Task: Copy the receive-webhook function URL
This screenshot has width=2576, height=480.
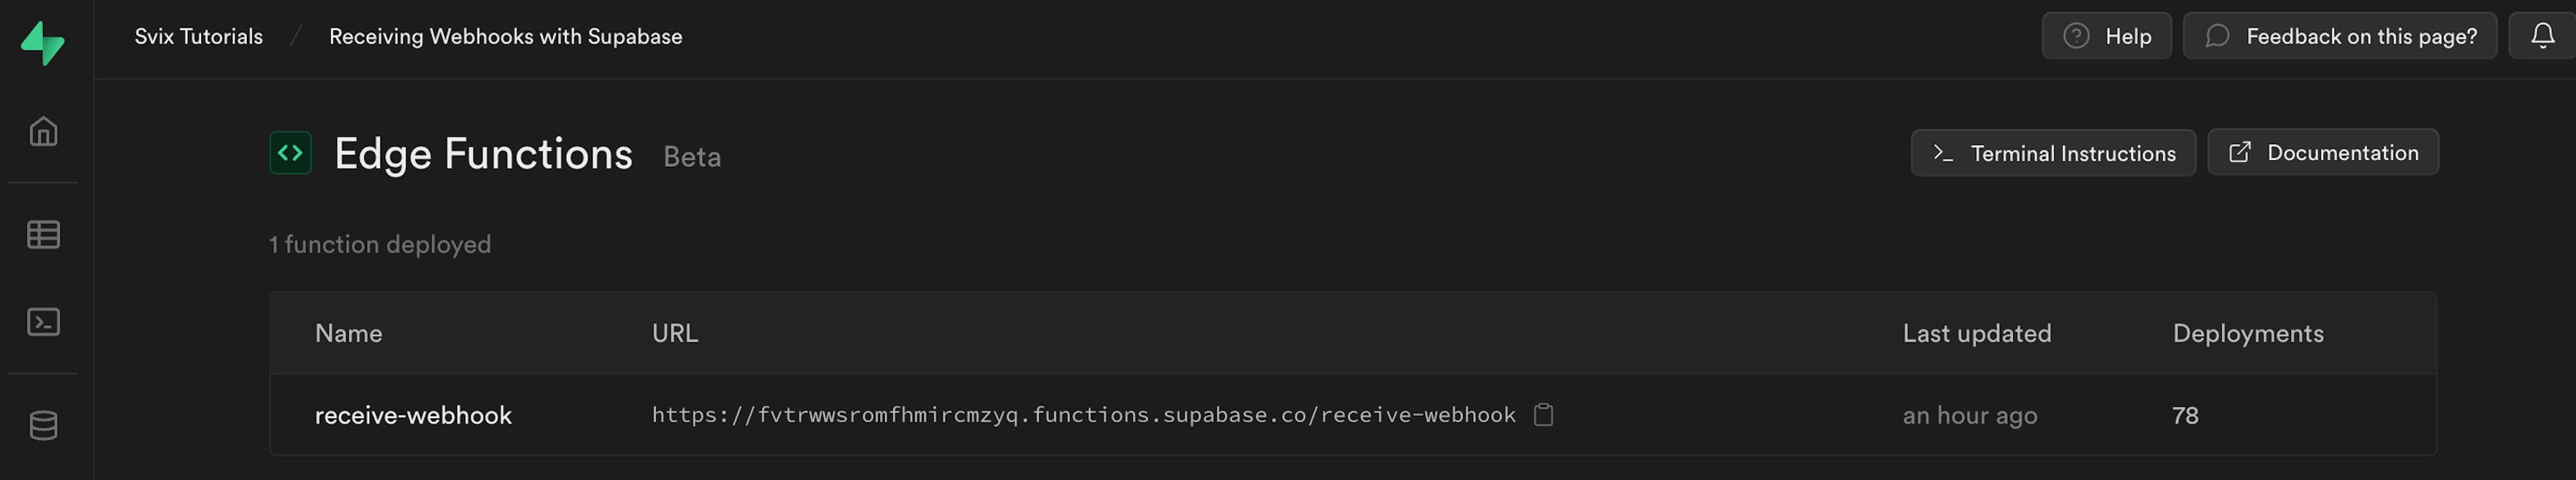Action: [1543, 414]
